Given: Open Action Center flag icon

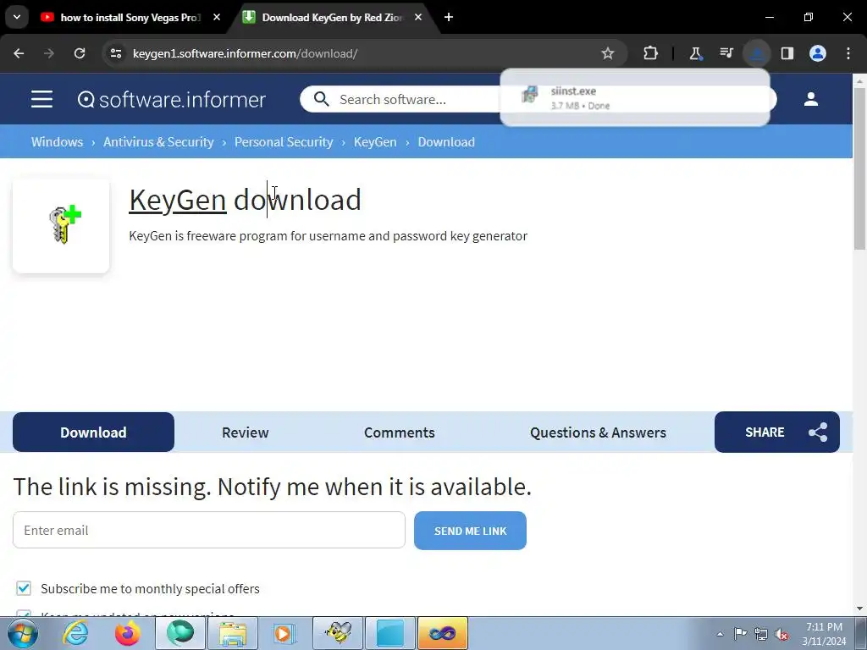Looking at the screenshot, I should (740, 633).
